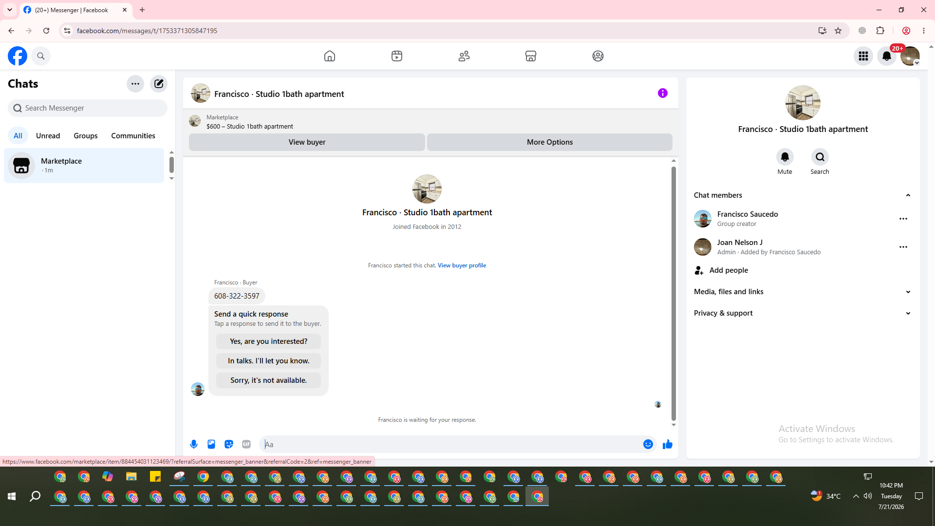Send quick response 'Yes, are you interested?'
This screenshot has width=935, height=526.
pyautogui.click(x=269, y=341)
